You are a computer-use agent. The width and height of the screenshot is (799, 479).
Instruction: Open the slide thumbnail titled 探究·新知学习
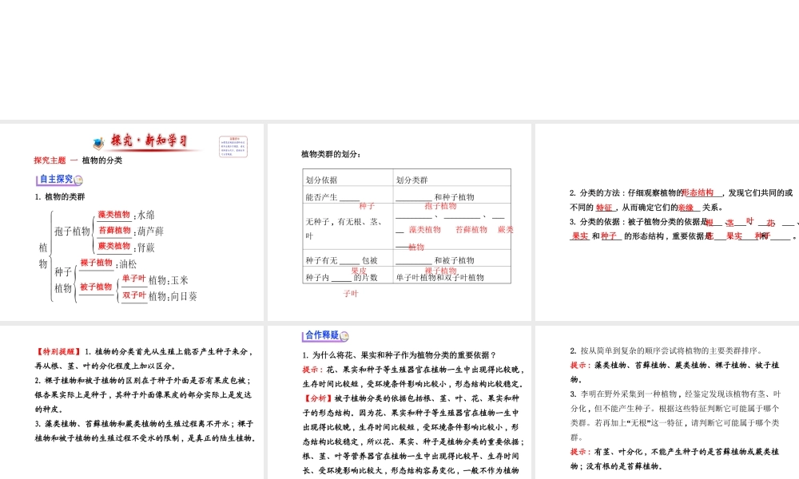tap(132, 222)
